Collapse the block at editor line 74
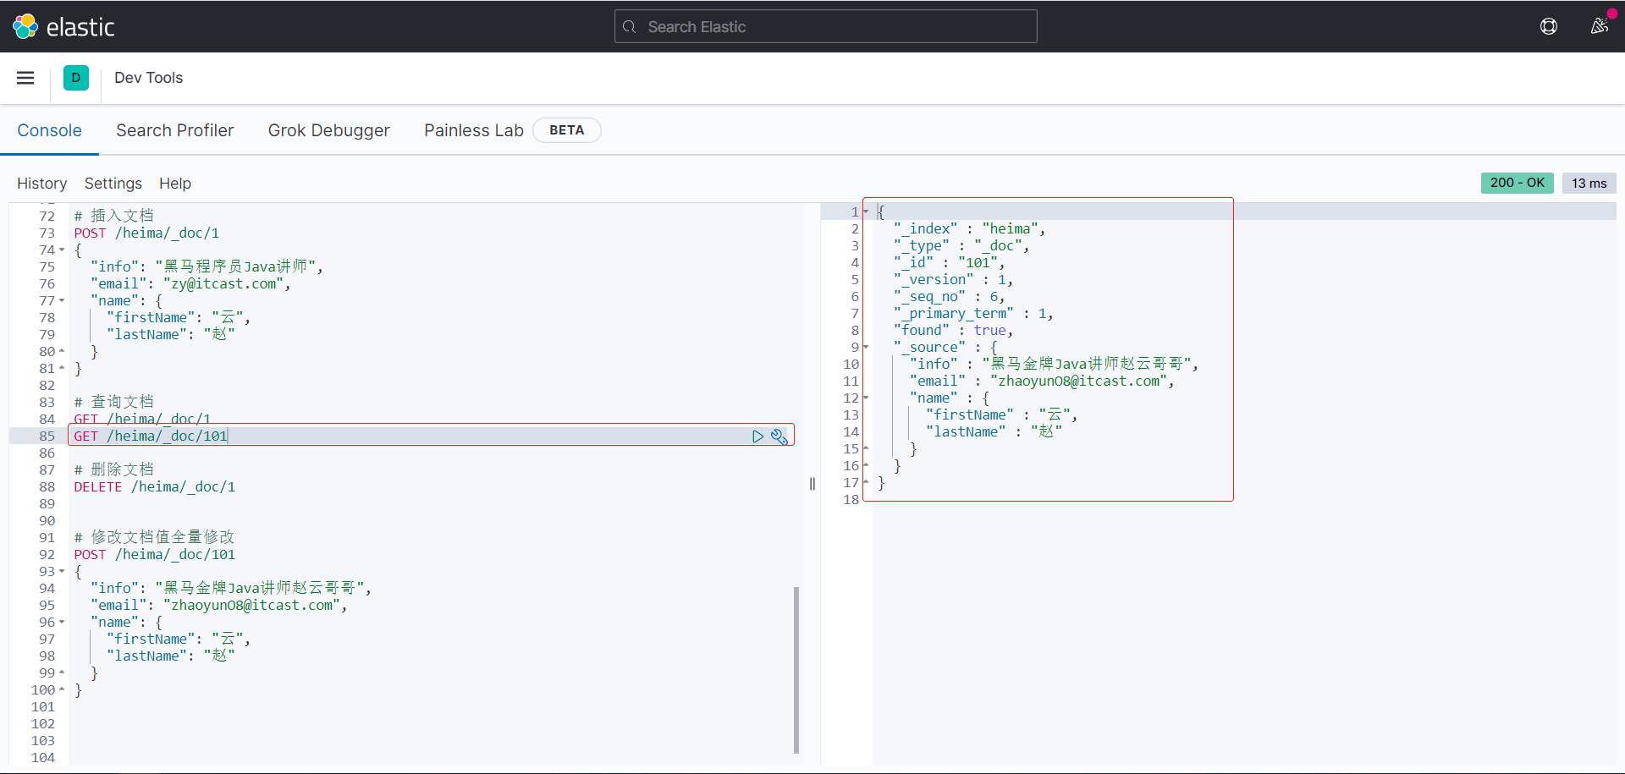Image resolution: width=1625 pixels, height=774 pixels. pyautogui.click(x=62, y=250)
